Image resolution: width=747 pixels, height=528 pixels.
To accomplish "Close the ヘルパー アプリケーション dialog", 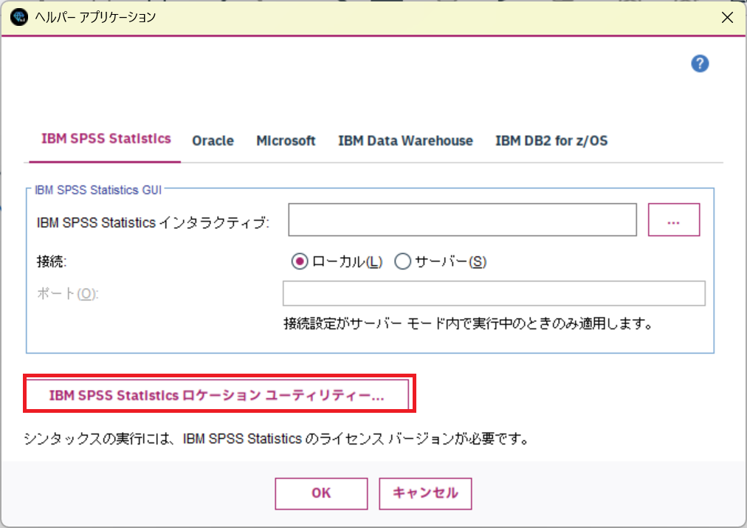I will [x=727, y=18].
